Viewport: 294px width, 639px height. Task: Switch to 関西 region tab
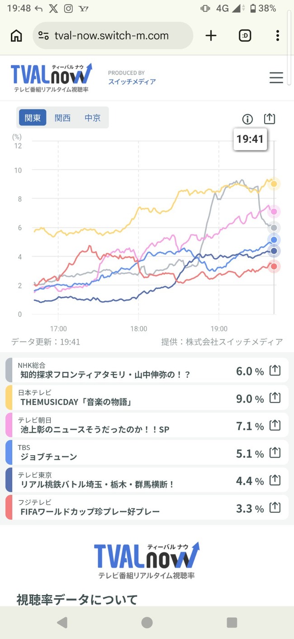(62, 118)
